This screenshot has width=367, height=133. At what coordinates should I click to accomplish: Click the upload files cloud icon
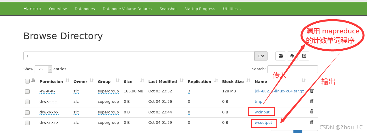click(292, 56)
